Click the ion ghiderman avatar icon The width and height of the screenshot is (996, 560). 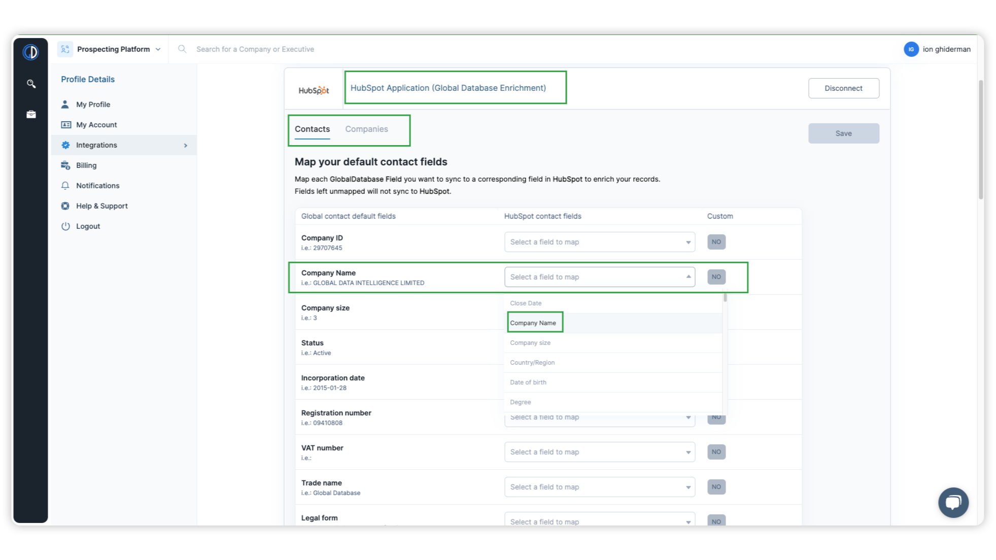click(x=911, y=49)
